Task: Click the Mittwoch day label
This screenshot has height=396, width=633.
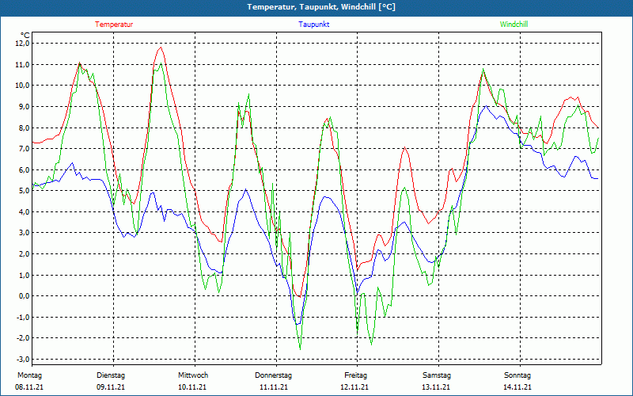Action: point(193,375)
